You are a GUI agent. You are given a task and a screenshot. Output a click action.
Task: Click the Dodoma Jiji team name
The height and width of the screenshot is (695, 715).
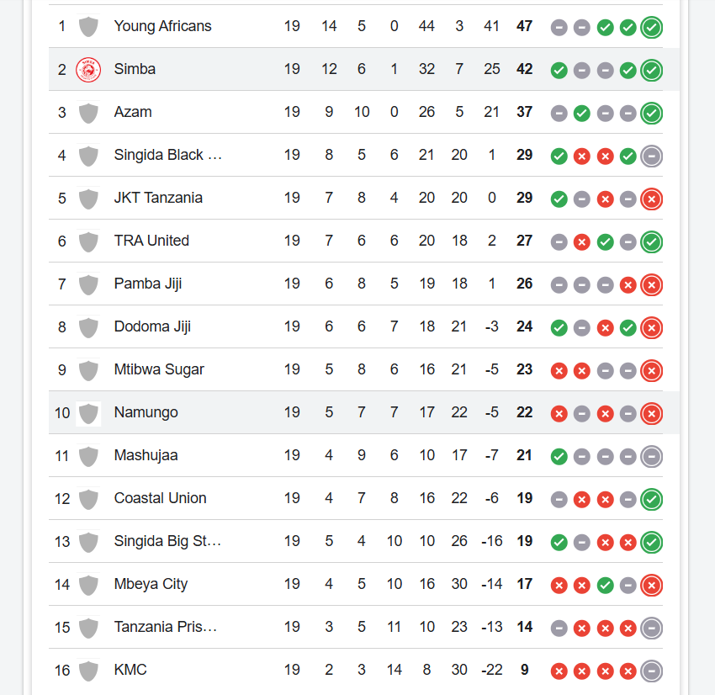click(152, 326)
